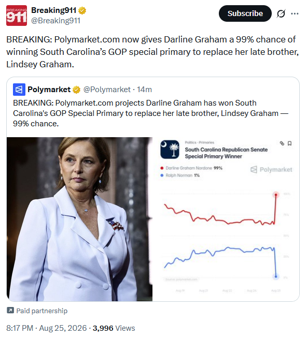Open the South Carolina flag market icon

pos(170,150)
